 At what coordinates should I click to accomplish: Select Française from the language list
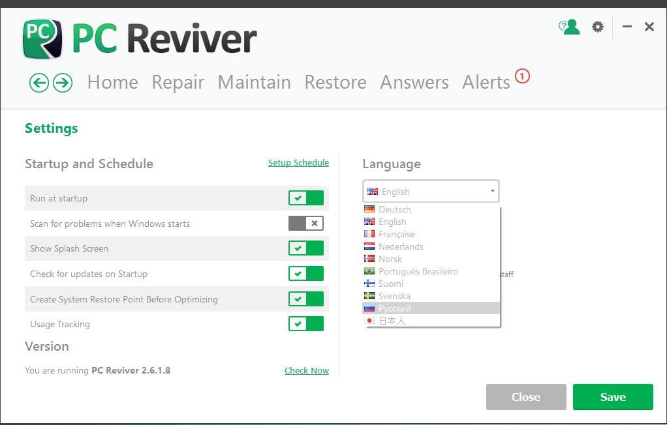tap(431, 234)
